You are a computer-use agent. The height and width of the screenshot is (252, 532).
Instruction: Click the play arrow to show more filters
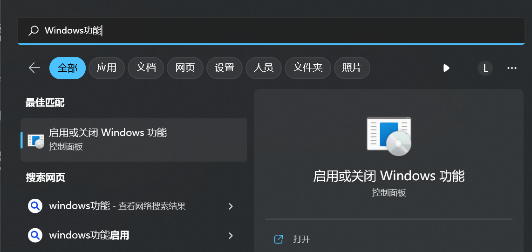pyautogui.click(x=446, y=68)
